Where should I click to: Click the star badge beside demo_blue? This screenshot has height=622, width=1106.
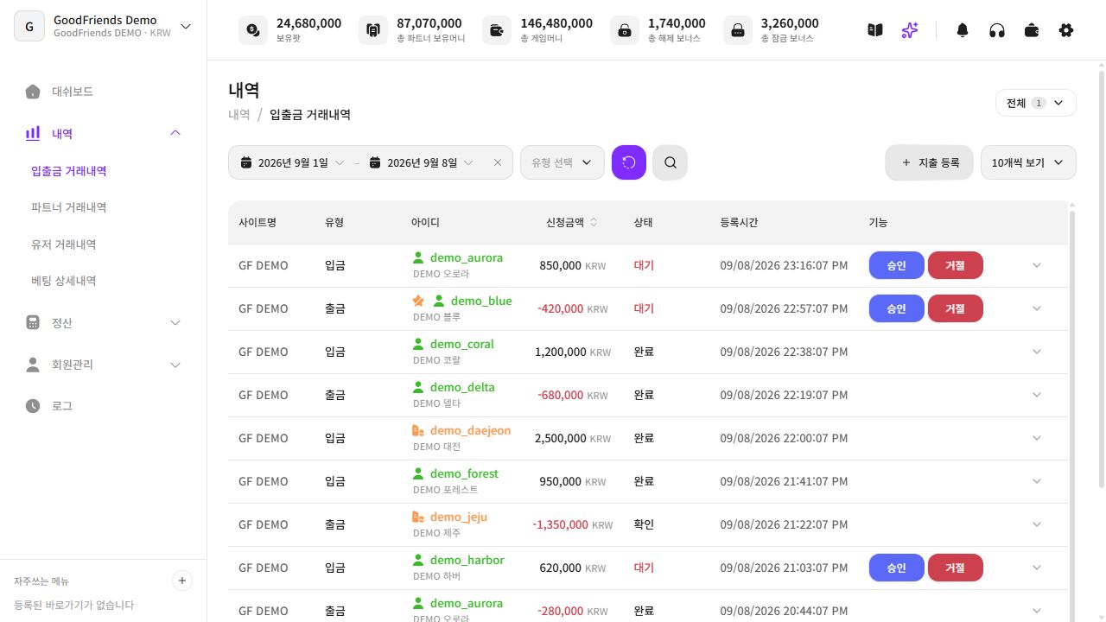[x=418, y=301]
